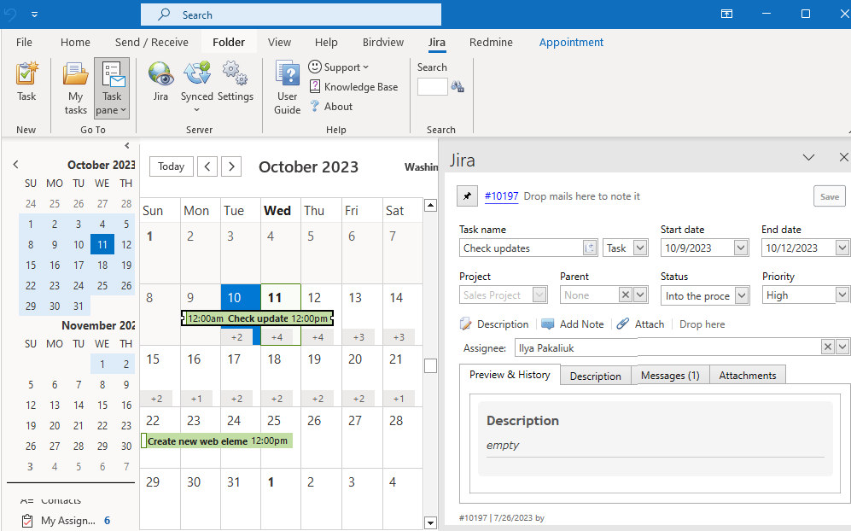This screenshot has height=531, width=851.
Task: Open the Knowledge Base
Action: click(x=353, y=87)
